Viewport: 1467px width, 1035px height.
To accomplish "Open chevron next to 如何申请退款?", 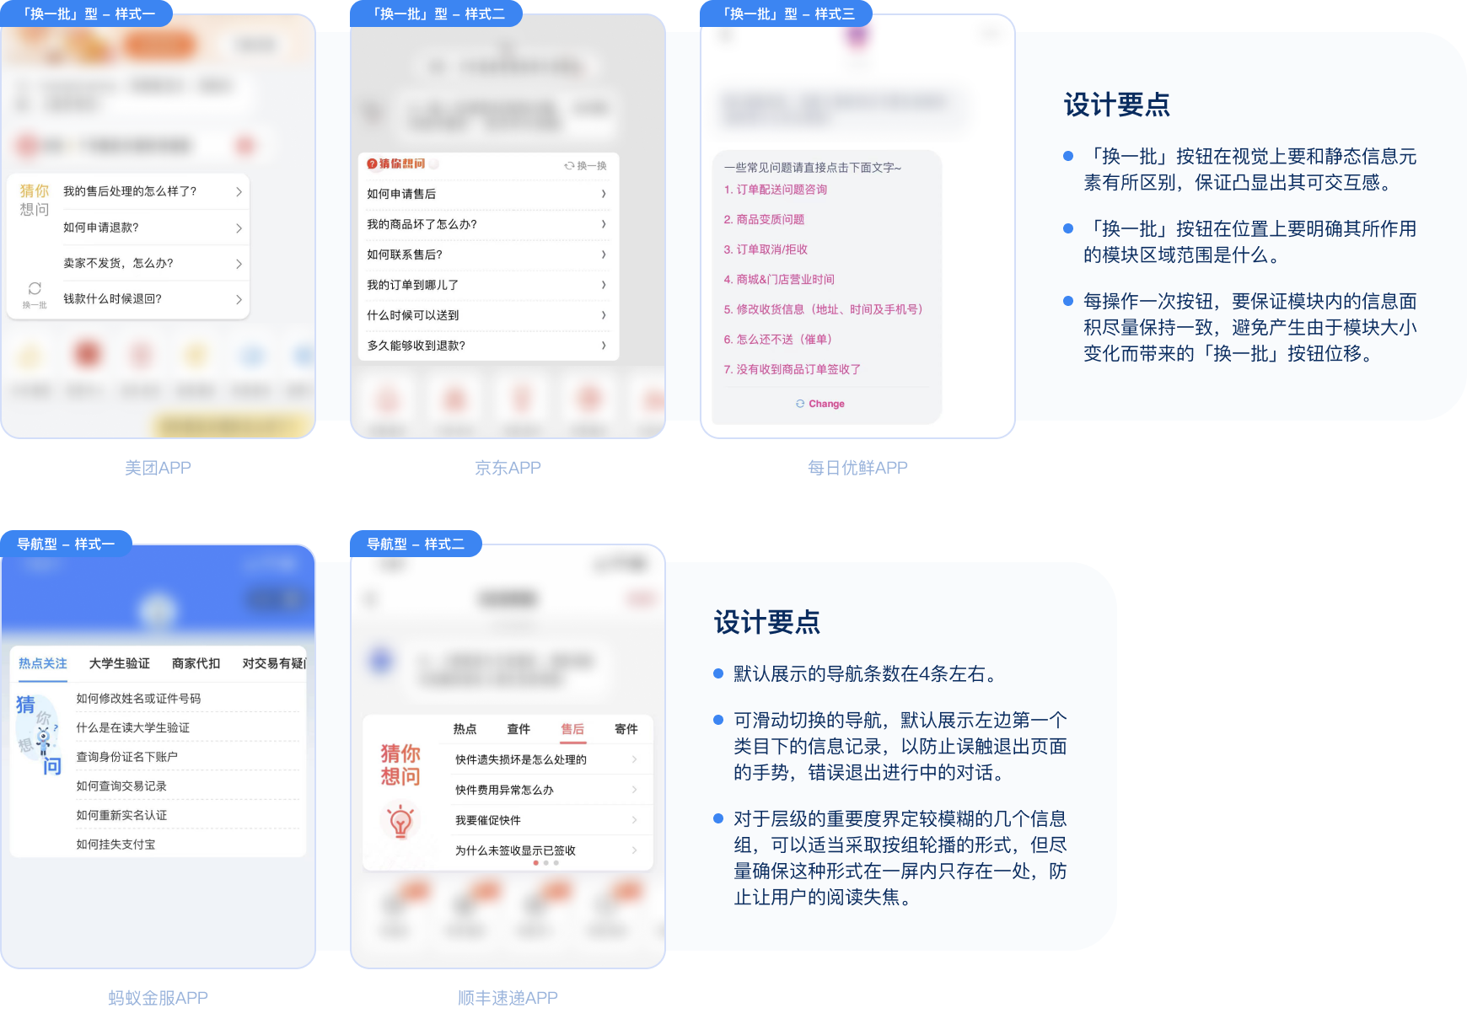I will (239, 228).
